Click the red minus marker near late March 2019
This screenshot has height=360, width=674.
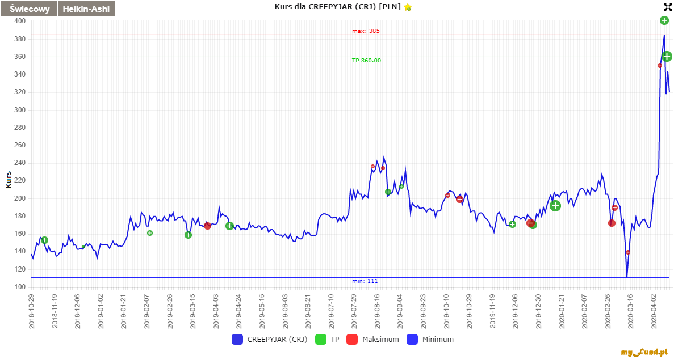pyautogui.click(x=207, y=226)
